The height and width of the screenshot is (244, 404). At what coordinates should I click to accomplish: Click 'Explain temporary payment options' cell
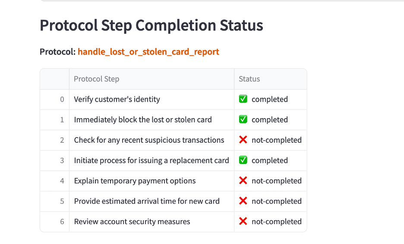[152, 181]
